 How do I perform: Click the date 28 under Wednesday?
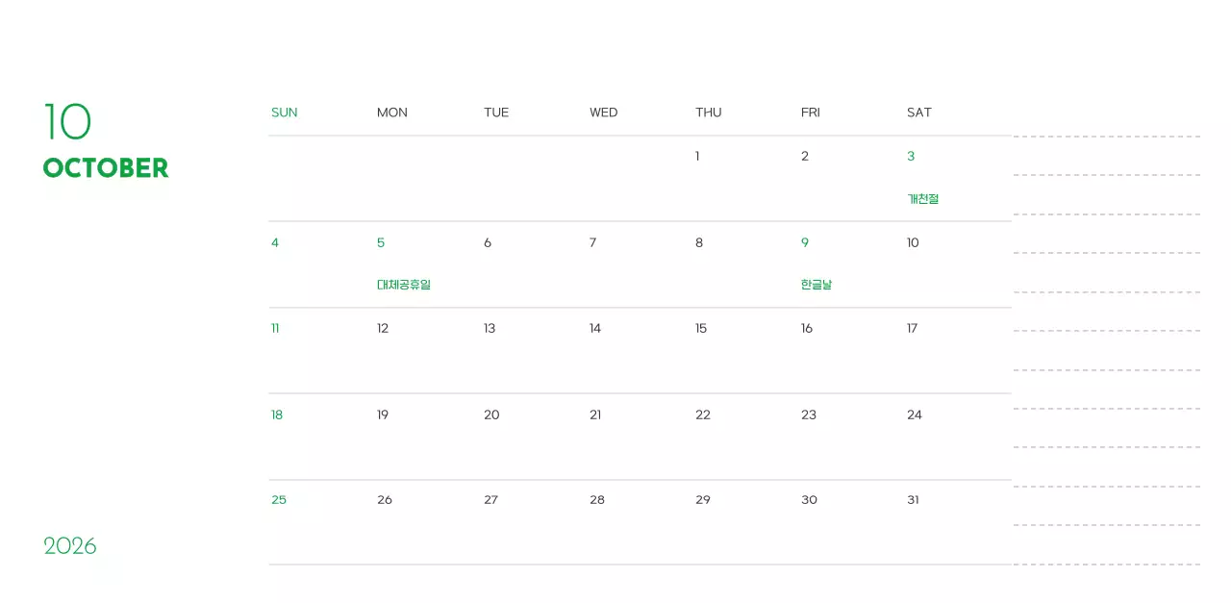point(597,500)
